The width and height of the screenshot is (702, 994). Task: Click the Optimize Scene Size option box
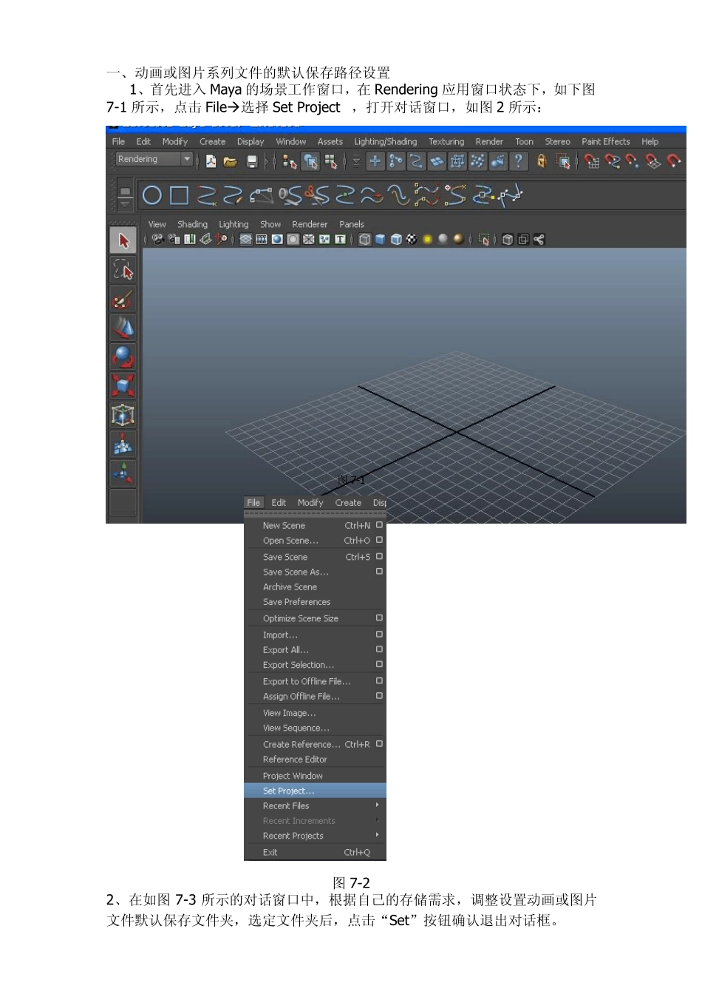click(x=379, y=618)
